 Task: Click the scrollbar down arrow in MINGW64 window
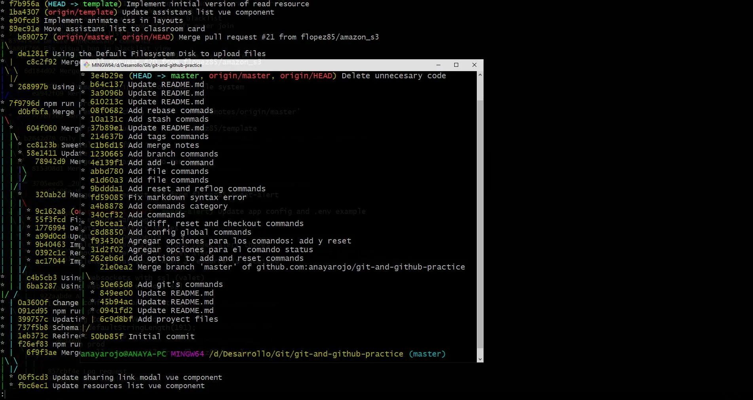(x=480, y=359)
